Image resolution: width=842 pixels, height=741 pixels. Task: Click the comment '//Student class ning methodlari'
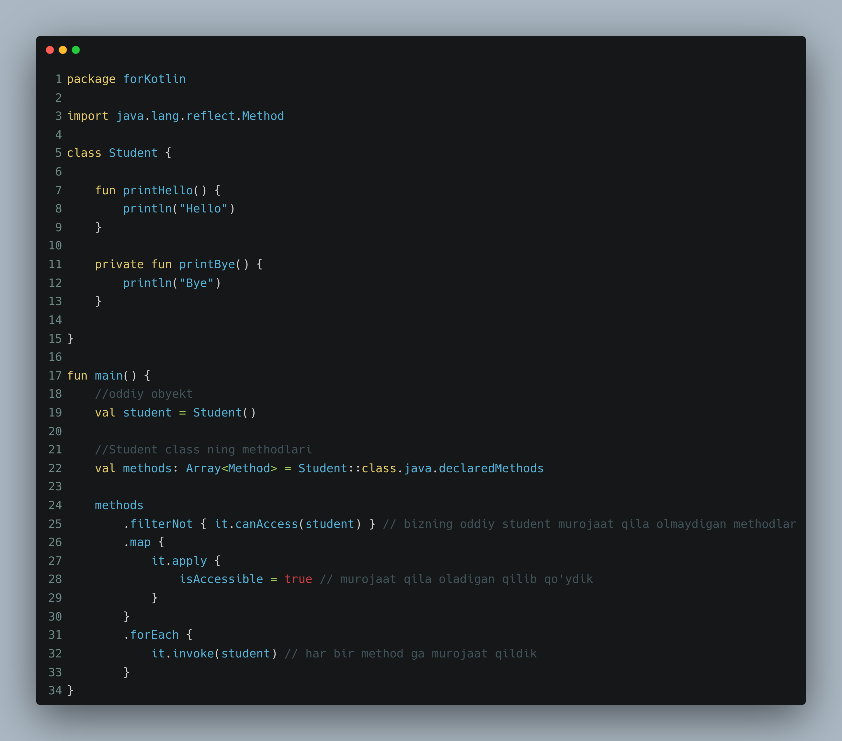203,450
